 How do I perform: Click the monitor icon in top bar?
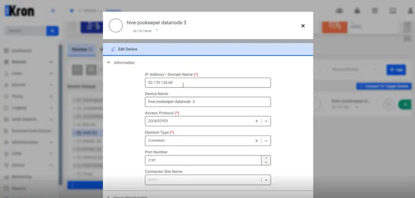point(392,11)
